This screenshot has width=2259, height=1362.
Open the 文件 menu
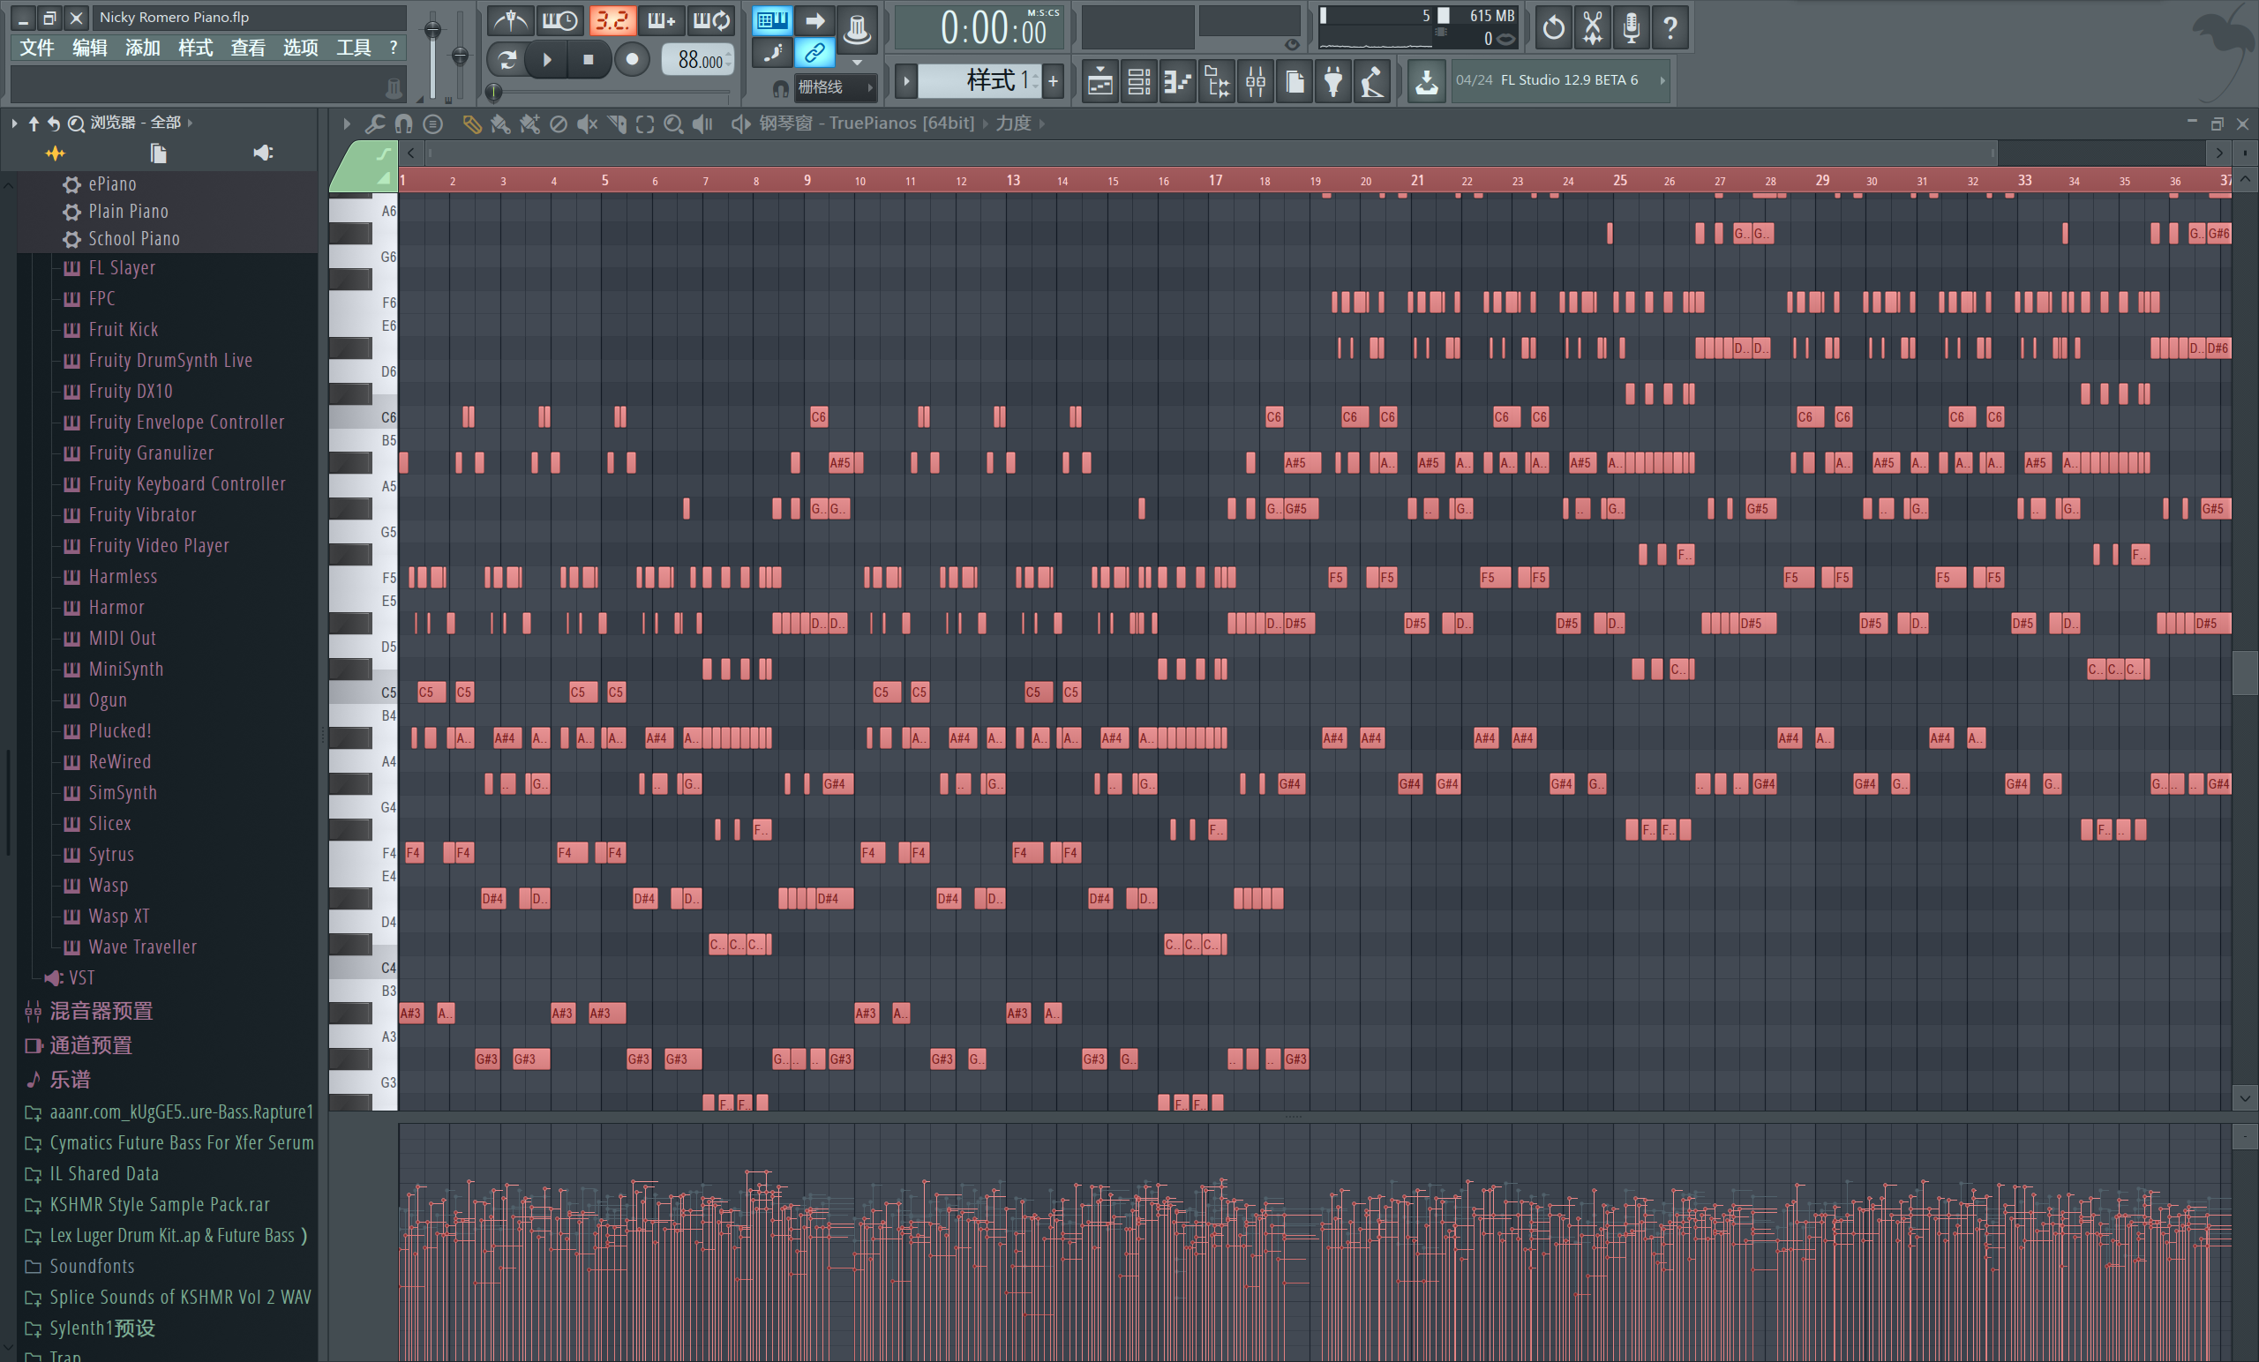38,48
